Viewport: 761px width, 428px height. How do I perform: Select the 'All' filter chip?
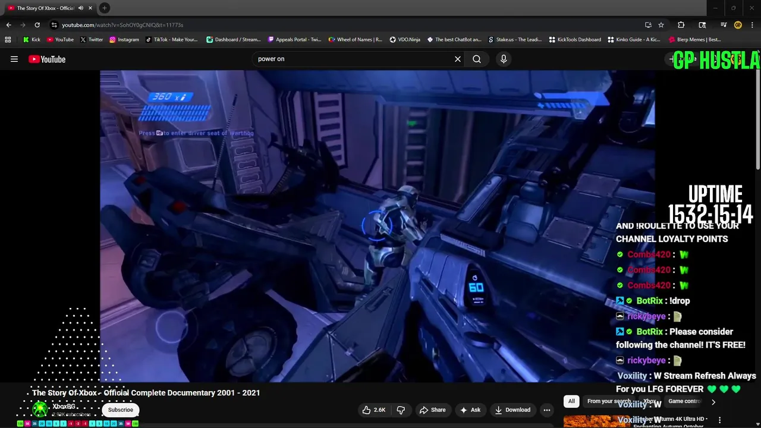point(571,401)
